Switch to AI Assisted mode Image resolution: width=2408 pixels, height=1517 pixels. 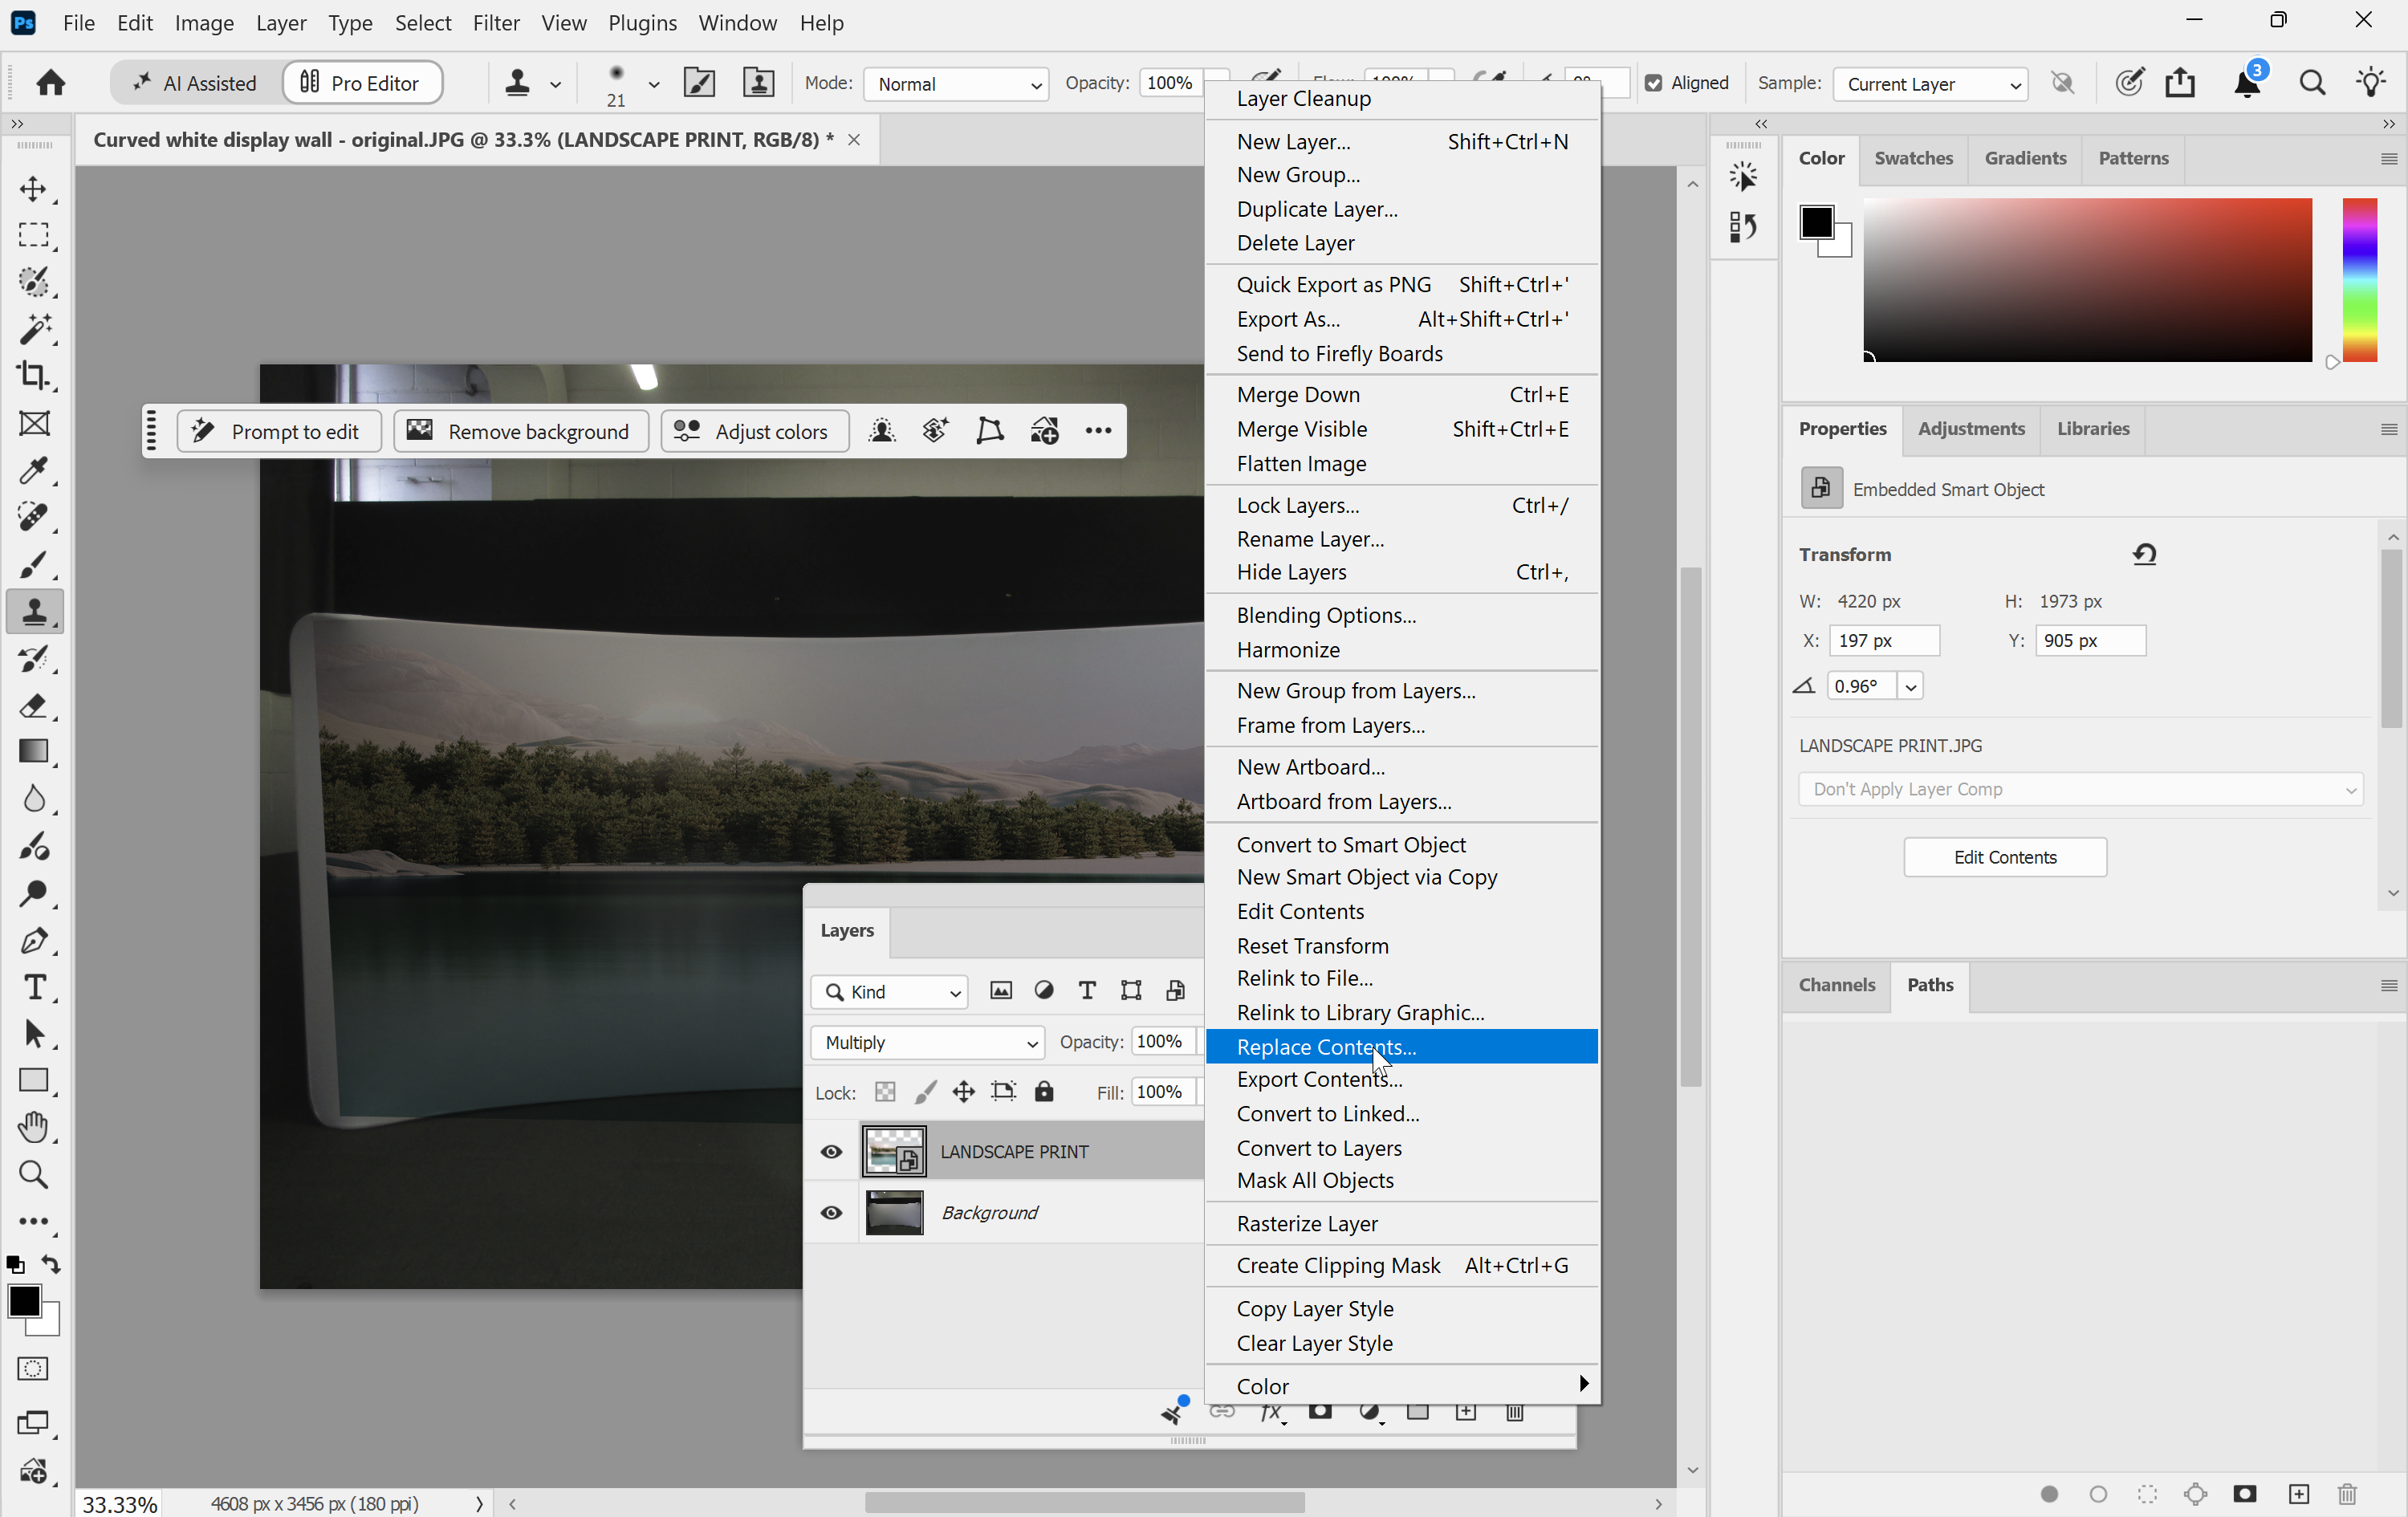(x=196, y=83)
